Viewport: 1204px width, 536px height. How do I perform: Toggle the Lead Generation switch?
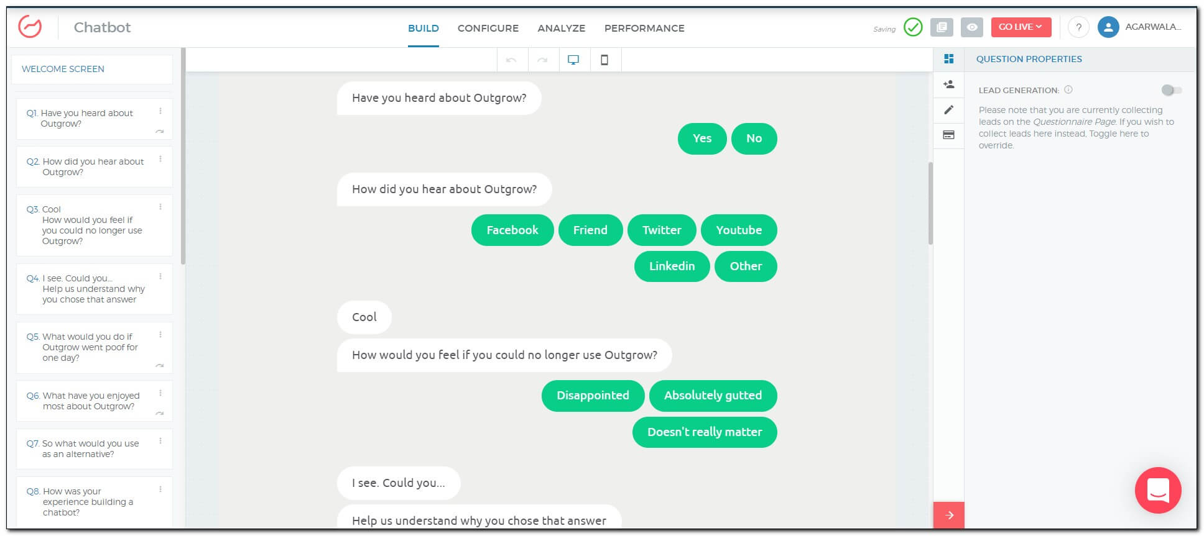pos(1171,91)
